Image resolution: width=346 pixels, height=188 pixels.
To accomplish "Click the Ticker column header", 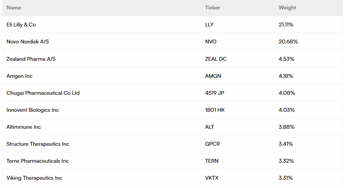I will click(x=213, y=8).
